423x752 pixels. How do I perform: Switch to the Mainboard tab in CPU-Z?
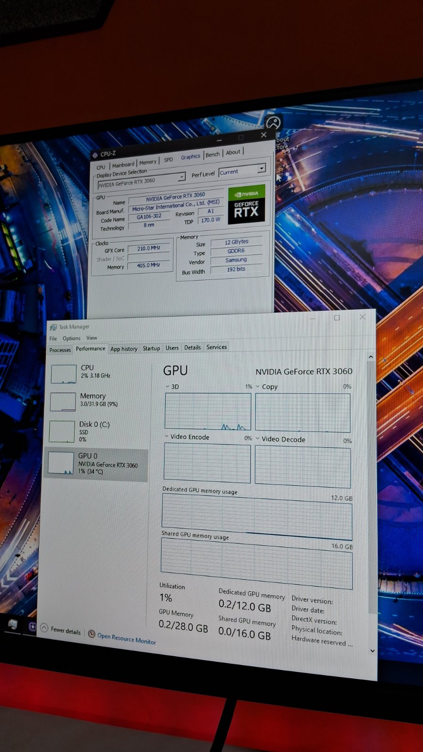click(x=123, y=165)
